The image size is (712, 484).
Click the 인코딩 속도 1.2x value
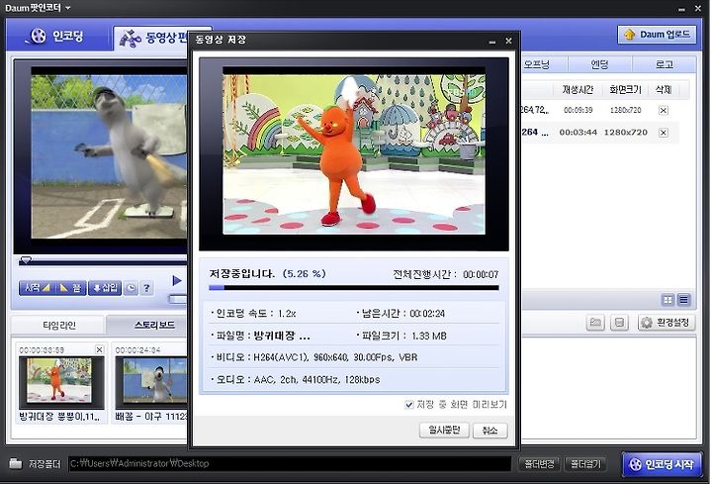pos(287,314)
